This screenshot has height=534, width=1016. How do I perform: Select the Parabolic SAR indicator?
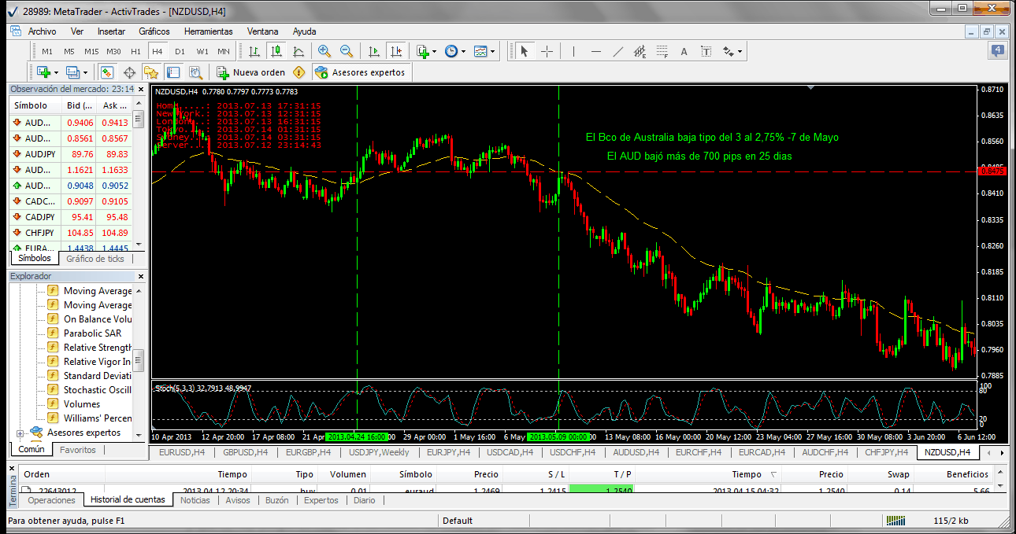(x=92, y=333)
